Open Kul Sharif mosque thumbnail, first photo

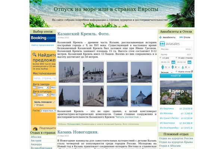(69, 72)
